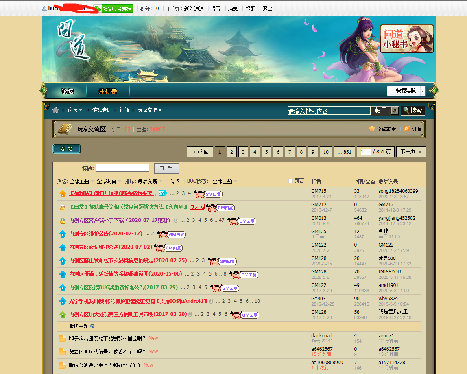Image resolution: width=467 pixels, height=374 pixels.
Task: Click the 发帖 button
Action: (x=67, y=149)
